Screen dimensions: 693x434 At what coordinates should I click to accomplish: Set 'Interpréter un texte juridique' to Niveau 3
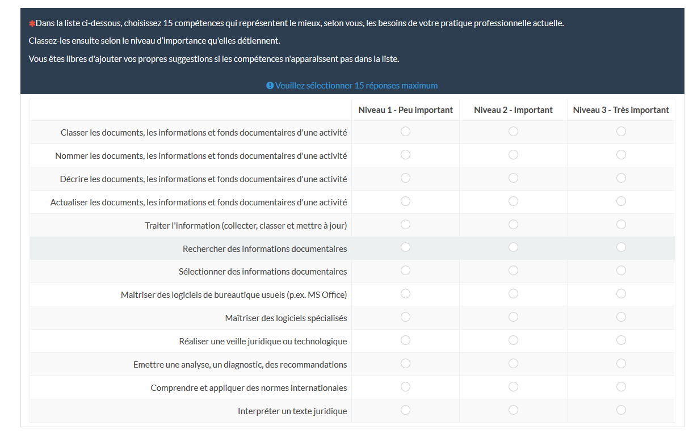621,410
